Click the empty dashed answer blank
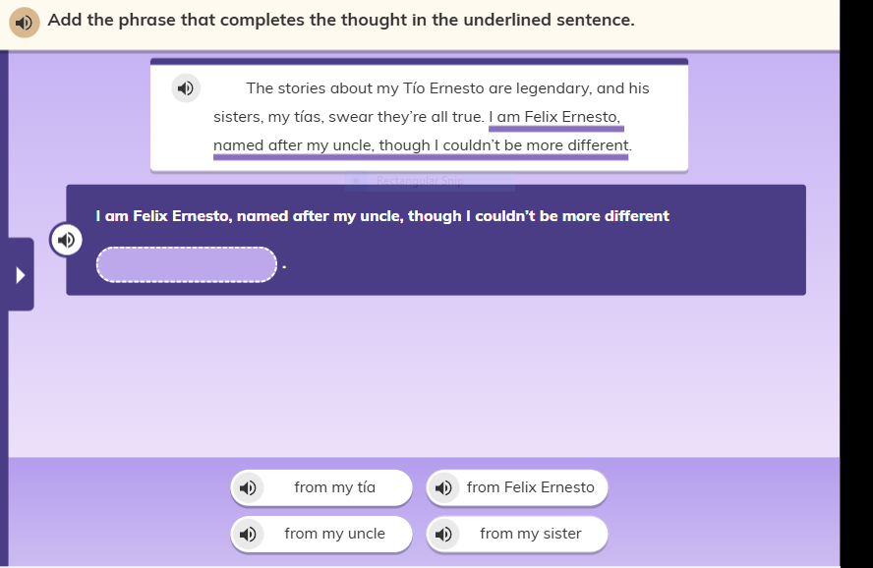The height and width of the screenshot is (568, 873). pyautogui.click(x=187, y=264)
